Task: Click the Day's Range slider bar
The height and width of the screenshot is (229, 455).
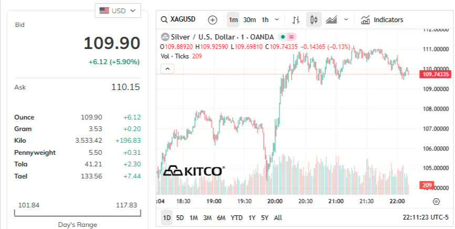Action: click(x=77, y=213)
